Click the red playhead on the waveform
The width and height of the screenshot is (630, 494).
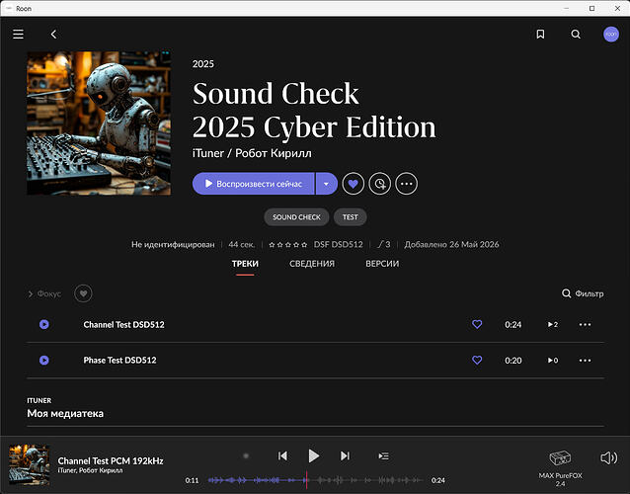coord(306,480)
